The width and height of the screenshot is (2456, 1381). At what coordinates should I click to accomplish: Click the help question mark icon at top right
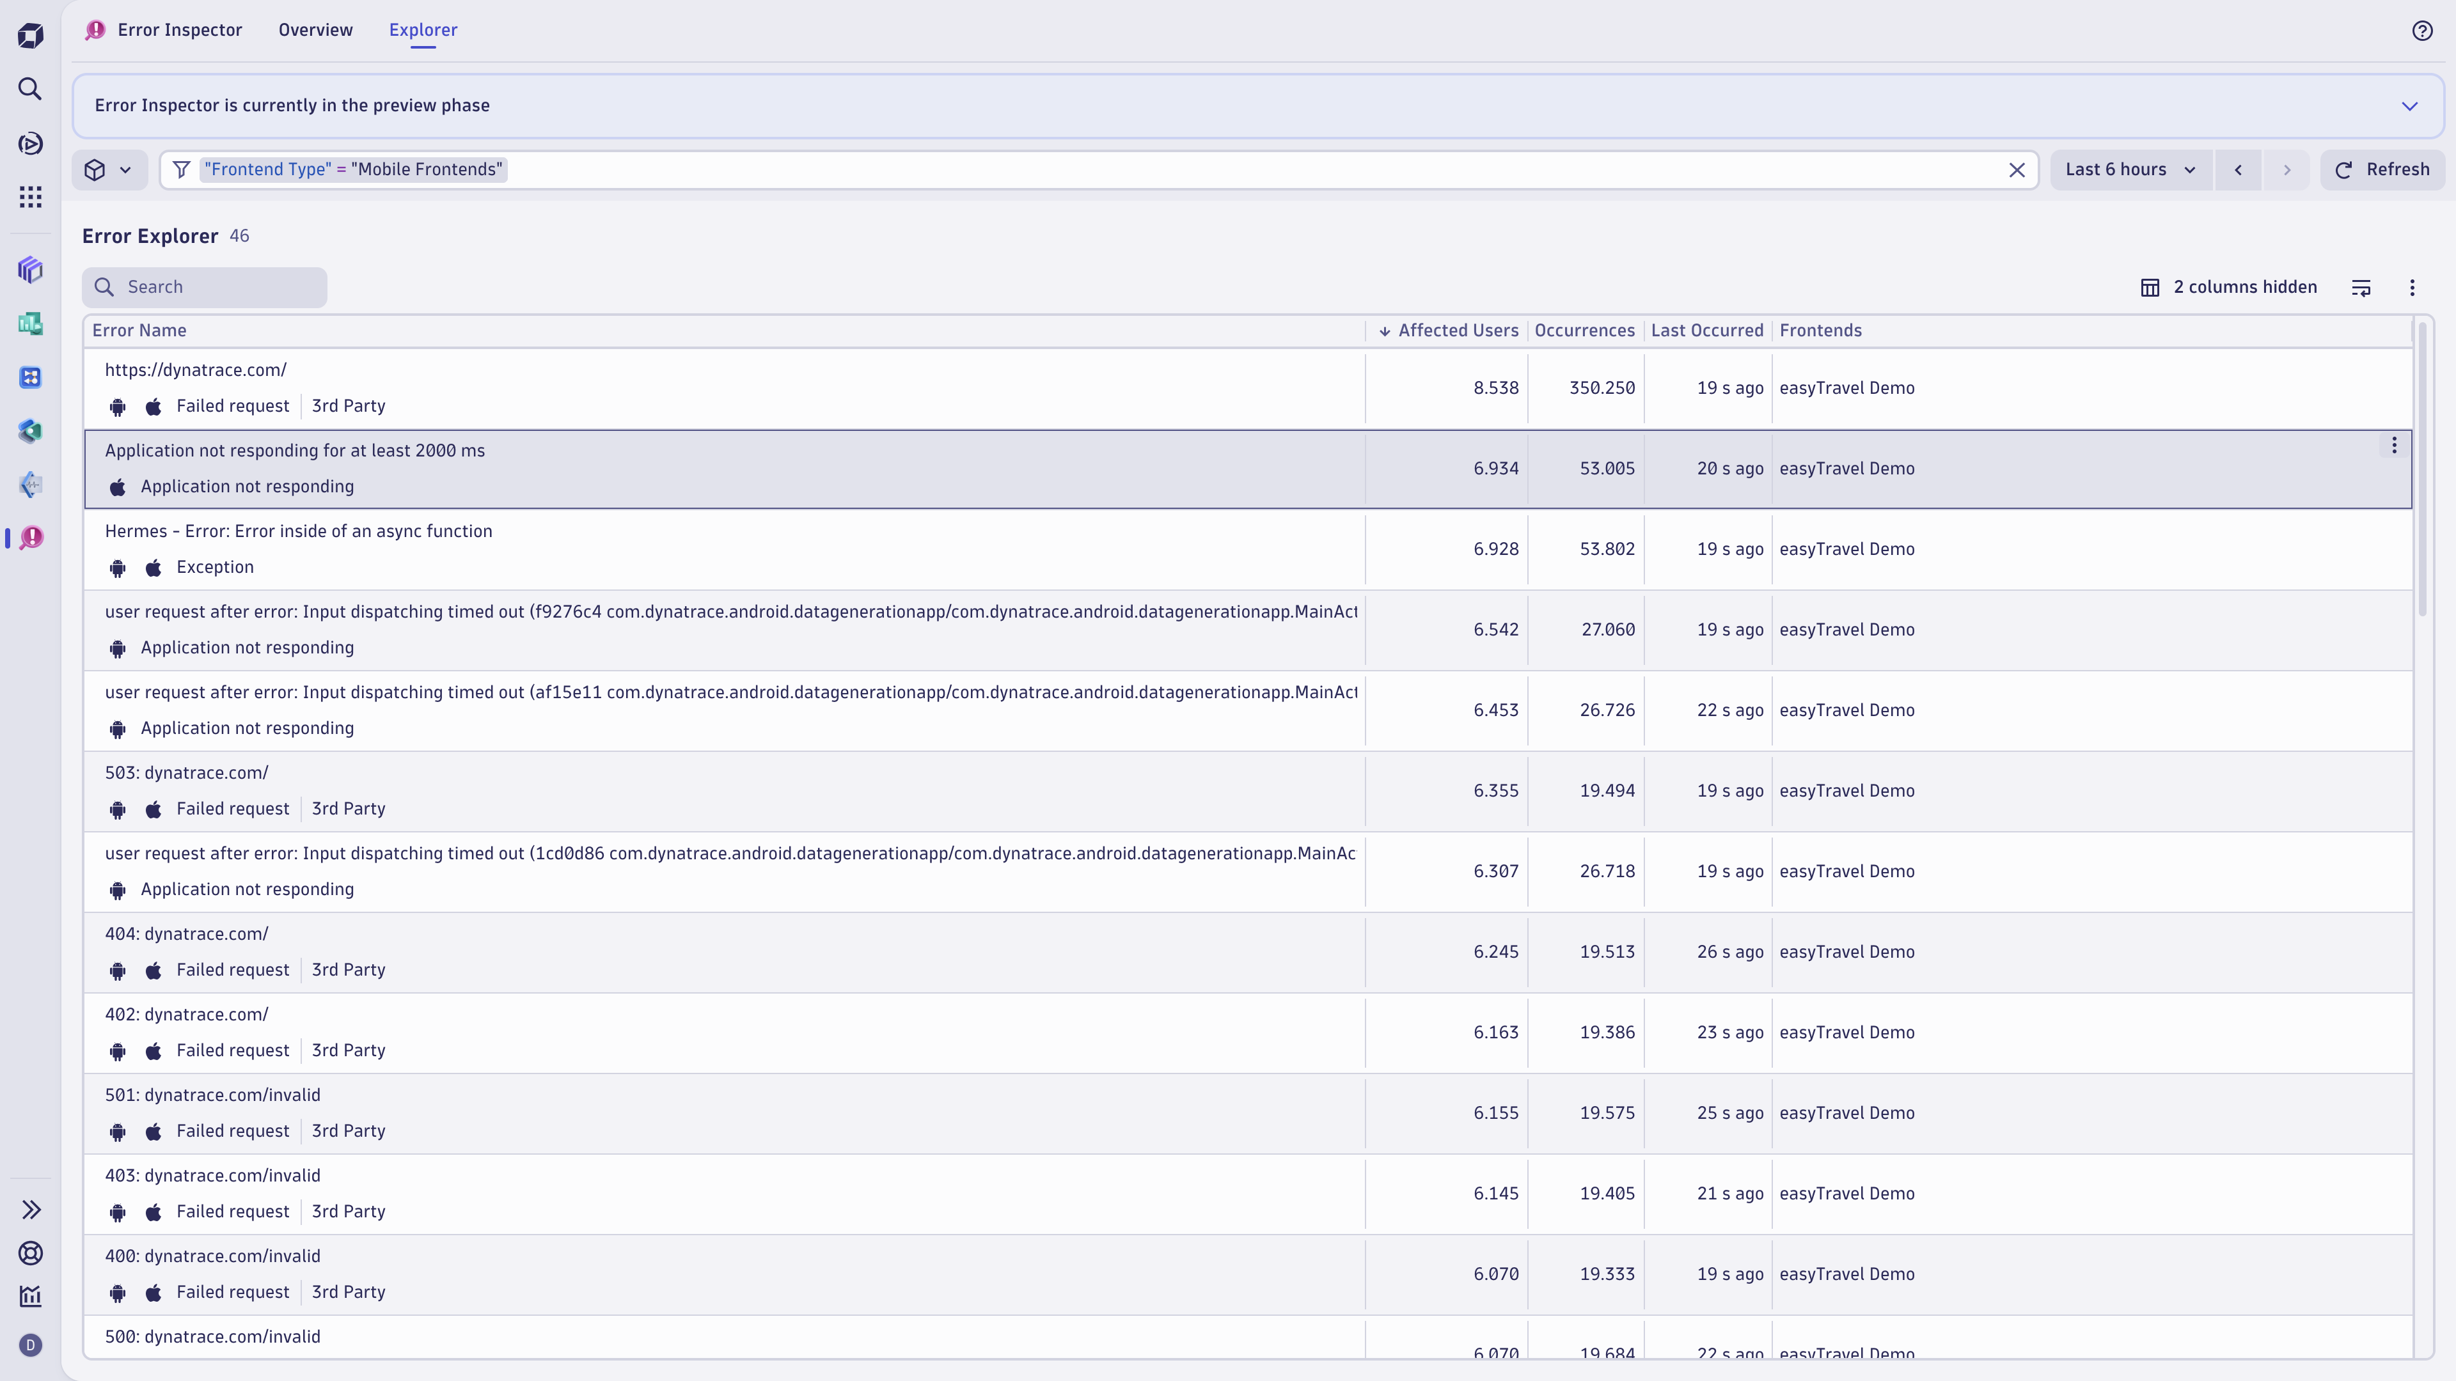(x=2421, y=31)
